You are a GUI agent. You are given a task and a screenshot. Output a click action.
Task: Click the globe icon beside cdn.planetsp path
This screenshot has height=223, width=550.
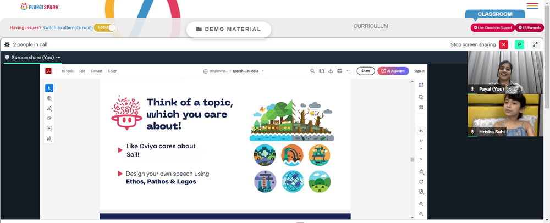tap(206, 71)
